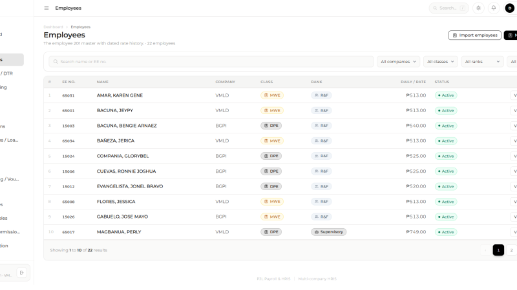This screenshot has width=517, height=290.
Task: Expand the All companies dropdown
Action: 398,61
